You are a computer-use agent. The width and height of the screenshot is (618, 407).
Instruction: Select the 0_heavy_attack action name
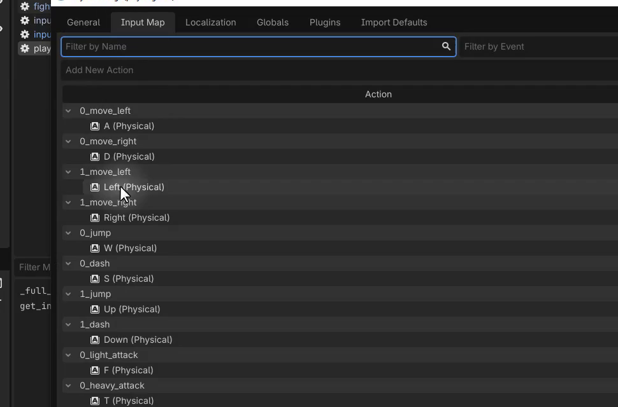click(x=112, y=385)
